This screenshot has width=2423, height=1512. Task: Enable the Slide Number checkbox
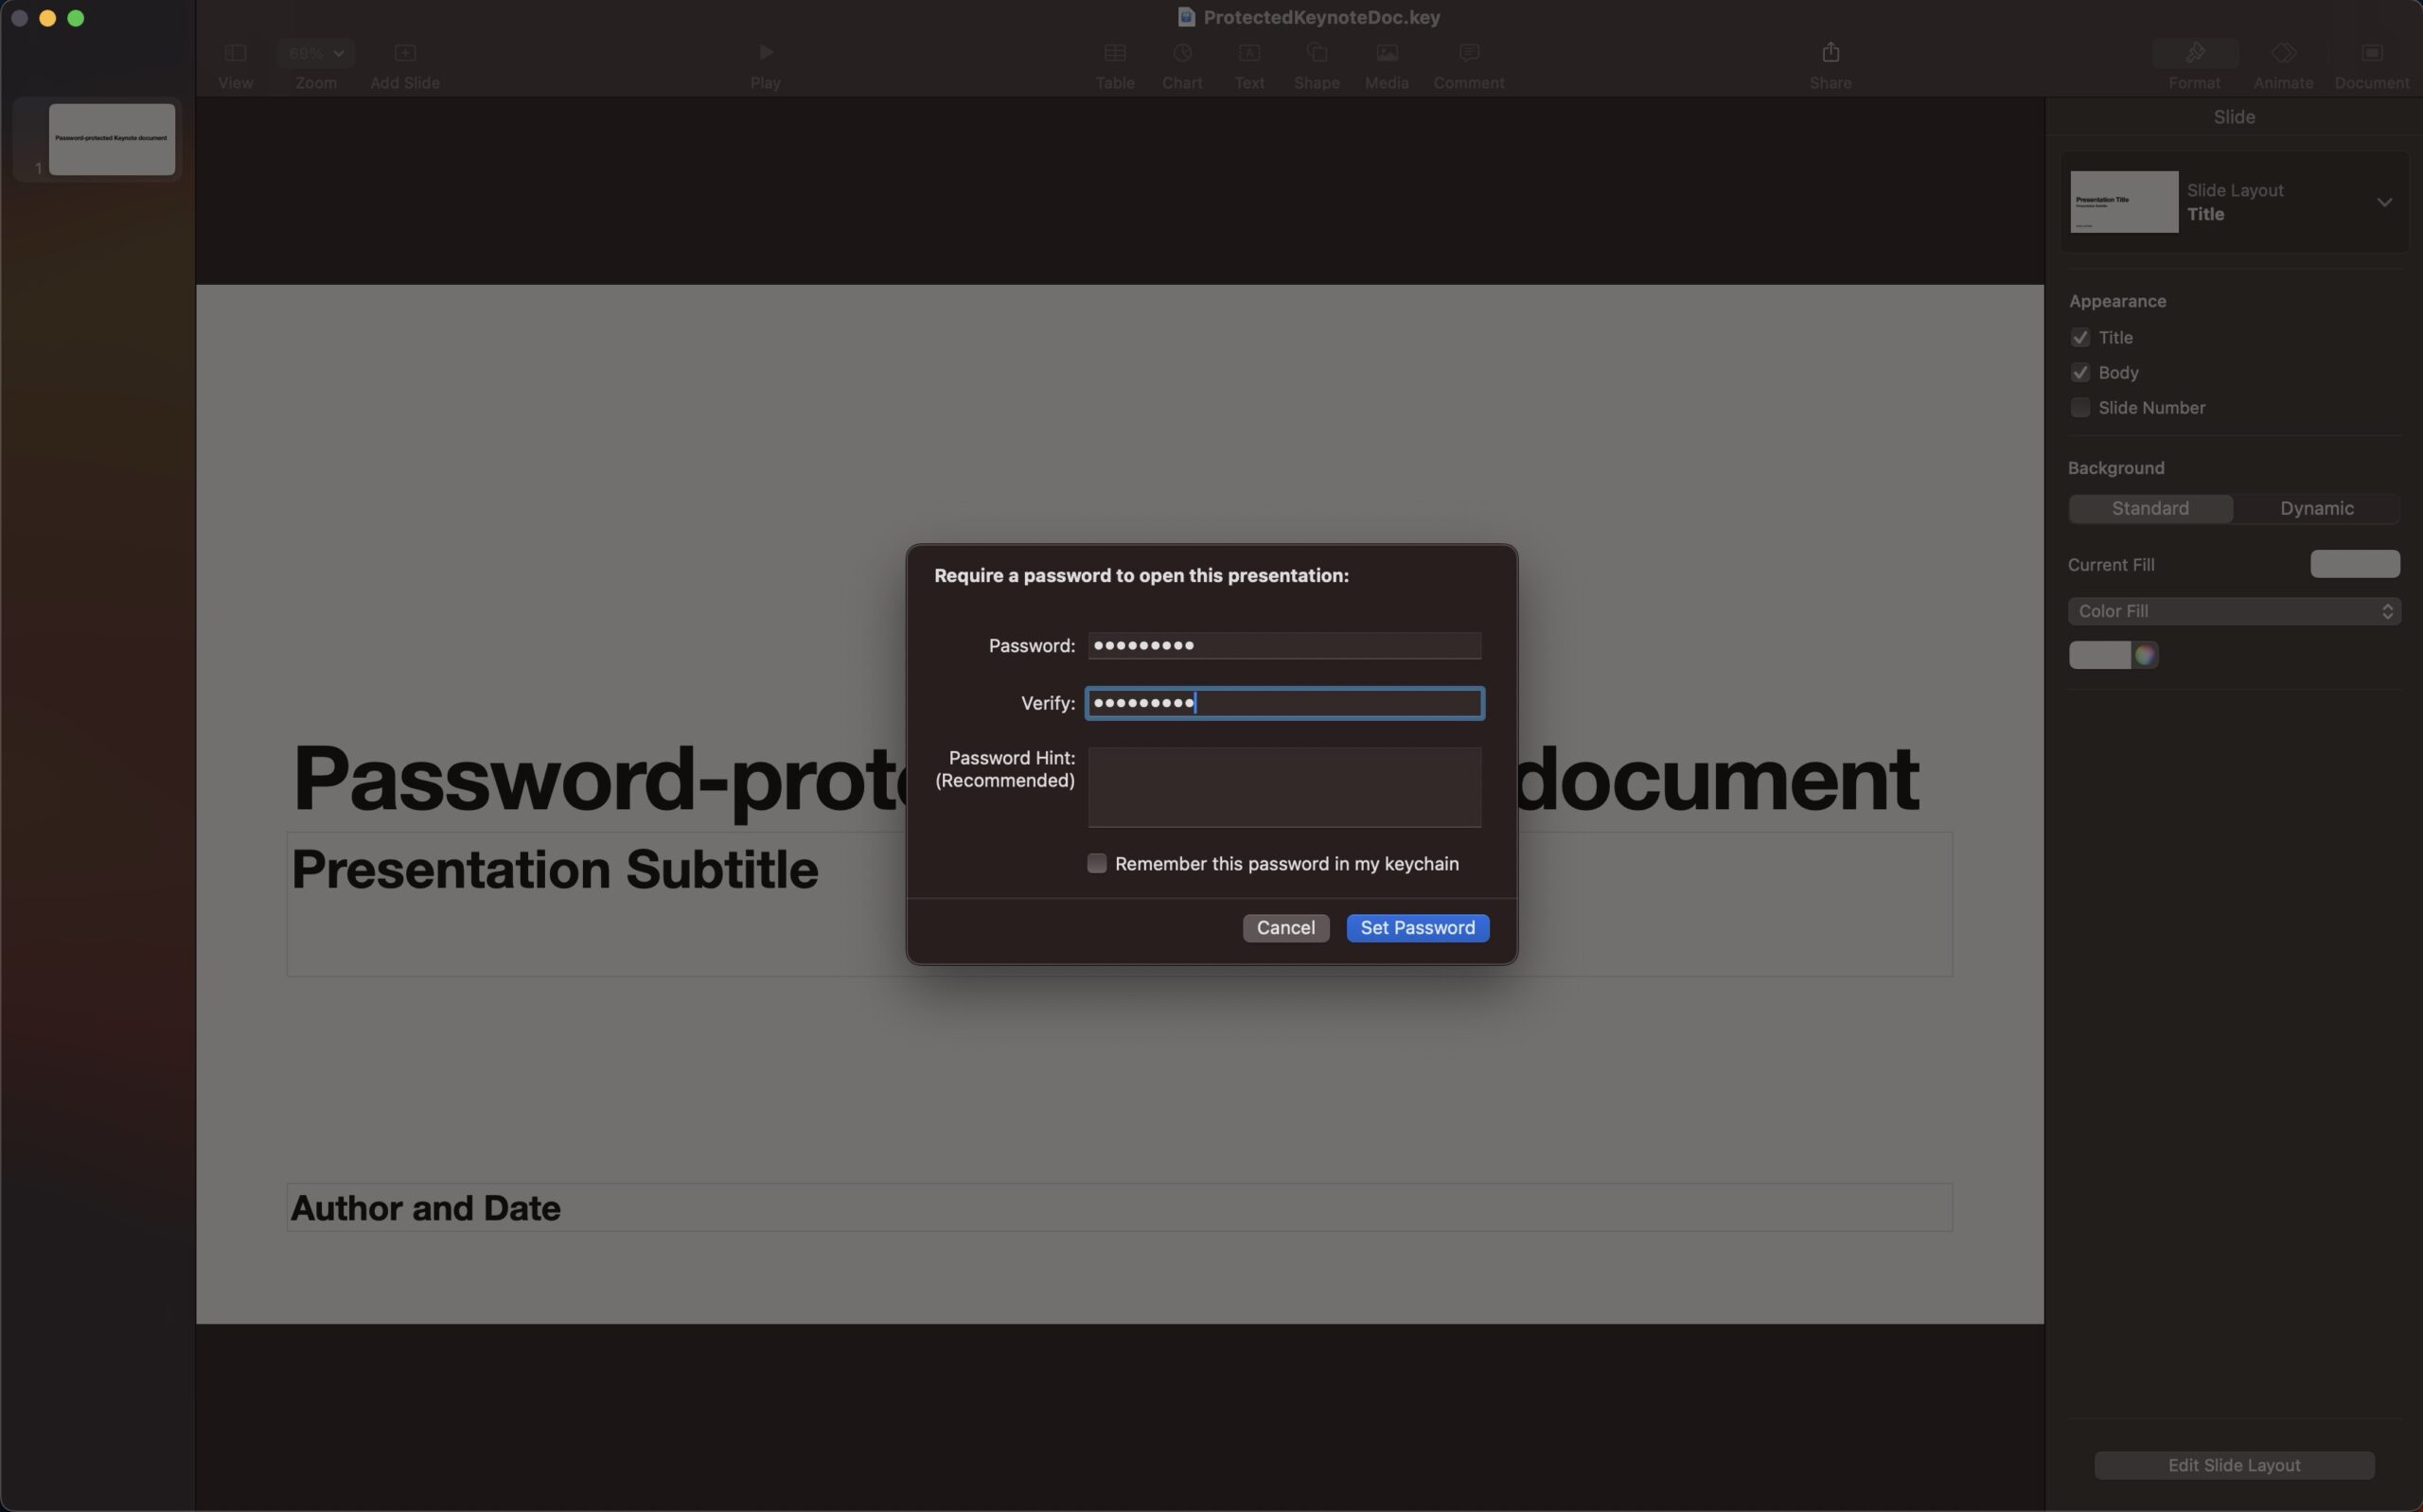point(2080,407)
